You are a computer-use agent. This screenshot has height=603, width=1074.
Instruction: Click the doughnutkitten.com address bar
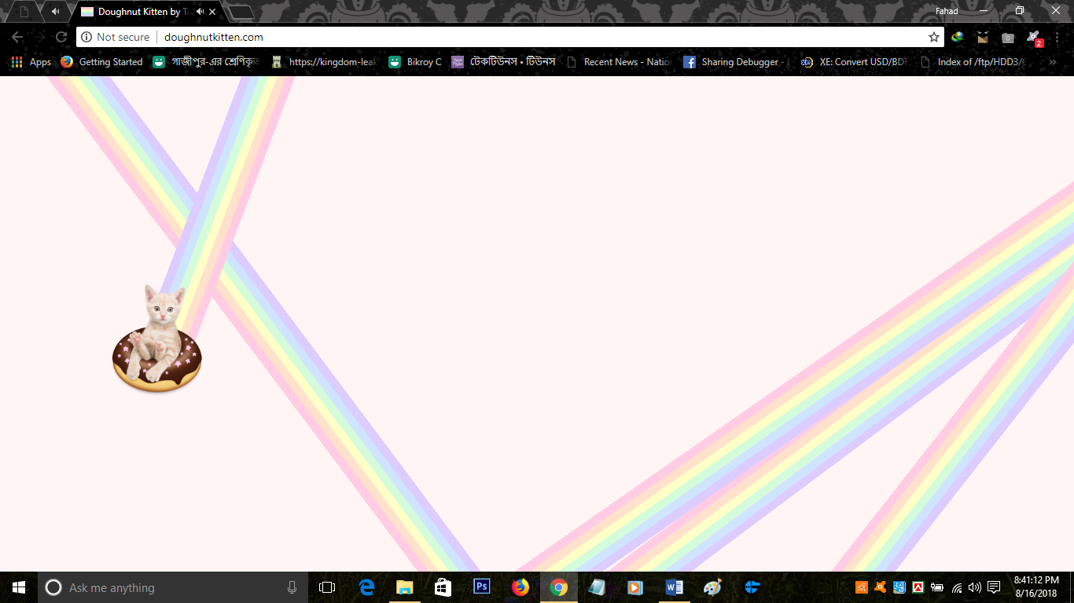point(510,37)
